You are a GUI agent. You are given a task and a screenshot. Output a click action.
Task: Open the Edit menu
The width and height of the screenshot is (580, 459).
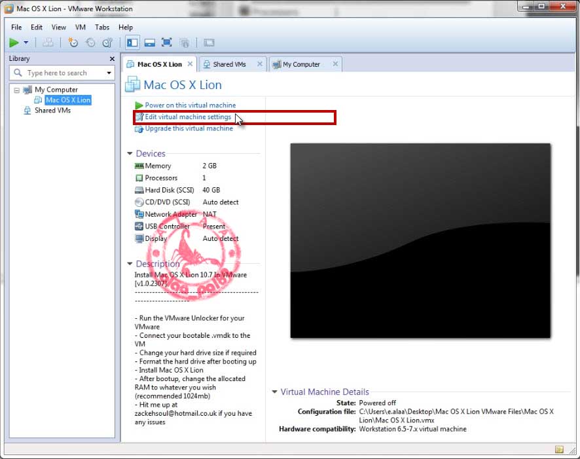coord(36,28)
